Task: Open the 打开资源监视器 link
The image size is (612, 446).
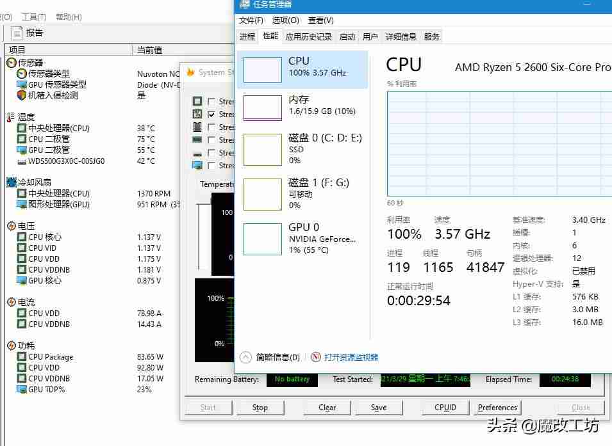Action: point(351,357)
